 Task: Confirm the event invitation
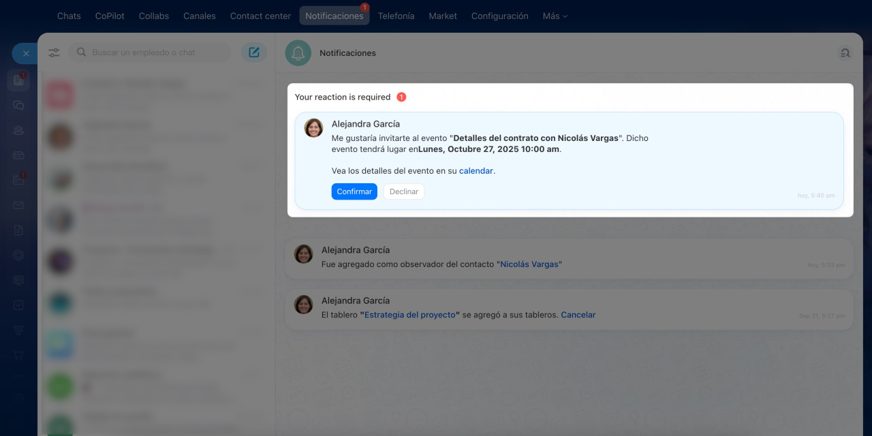[354, 191]
